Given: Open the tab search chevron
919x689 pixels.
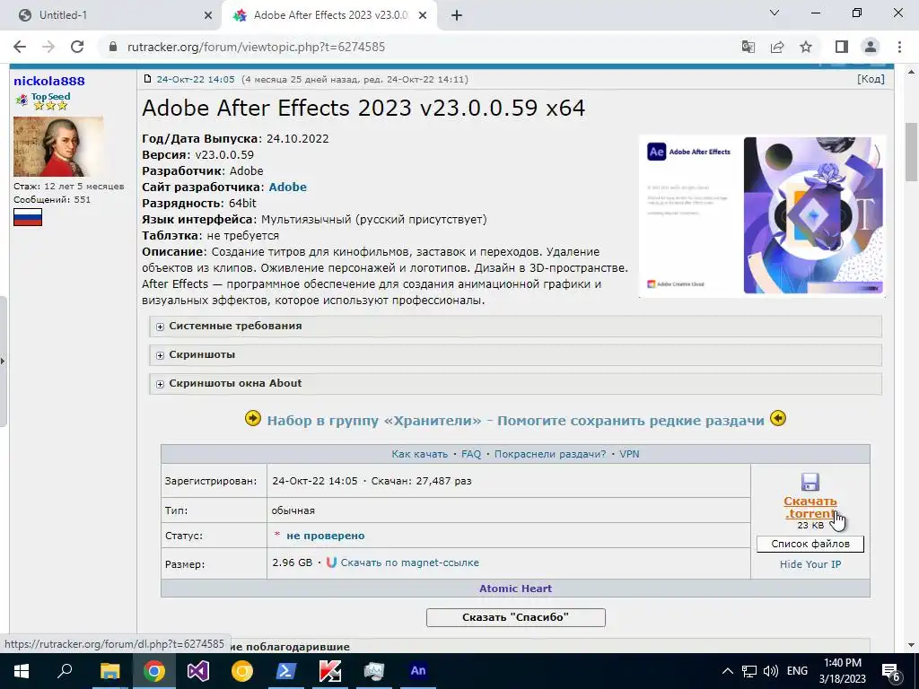Looking at the screenshot, I should [775, 13].
